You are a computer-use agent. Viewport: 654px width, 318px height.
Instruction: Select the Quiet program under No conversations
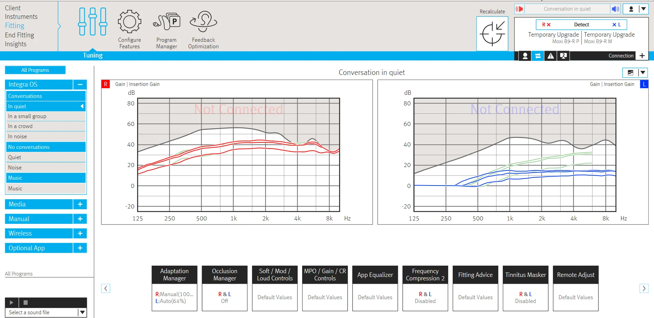click(46, 157)
